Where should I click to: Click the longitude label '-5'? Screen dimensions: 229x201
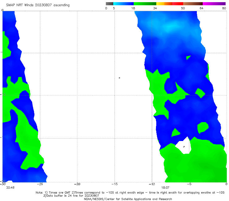click(189, 184)
